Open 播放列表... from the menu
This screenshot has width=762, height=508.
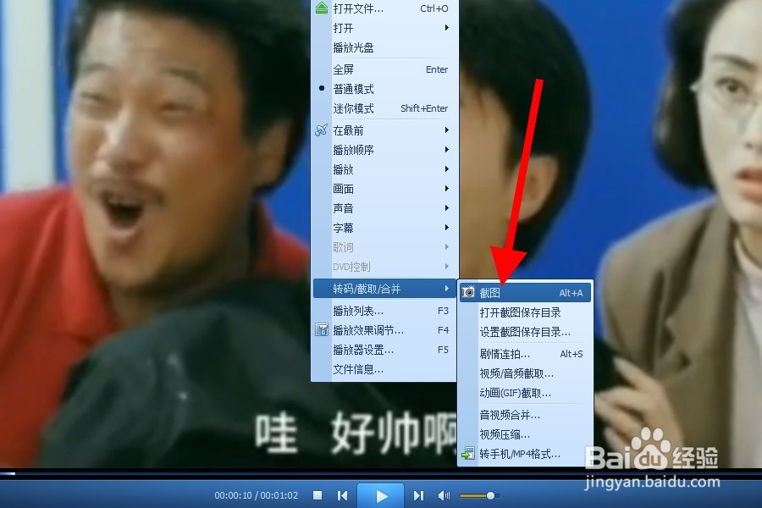[x=384, y=311]
